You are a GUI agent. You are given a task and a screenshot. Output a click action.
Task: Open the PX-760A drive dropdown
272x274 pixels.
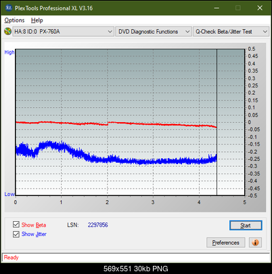[63, 31]
